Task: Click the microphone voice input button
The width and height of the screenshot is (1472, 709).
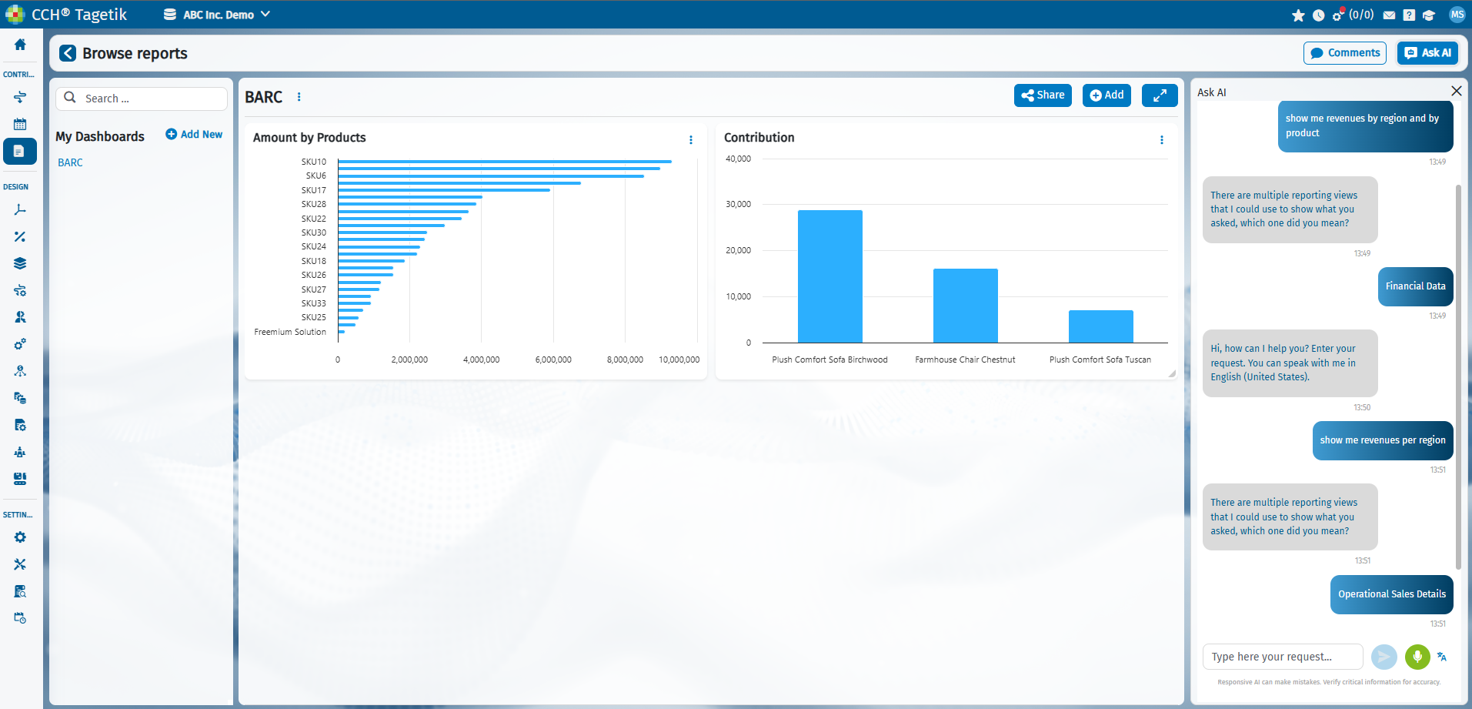Action: pos(1417,657)
